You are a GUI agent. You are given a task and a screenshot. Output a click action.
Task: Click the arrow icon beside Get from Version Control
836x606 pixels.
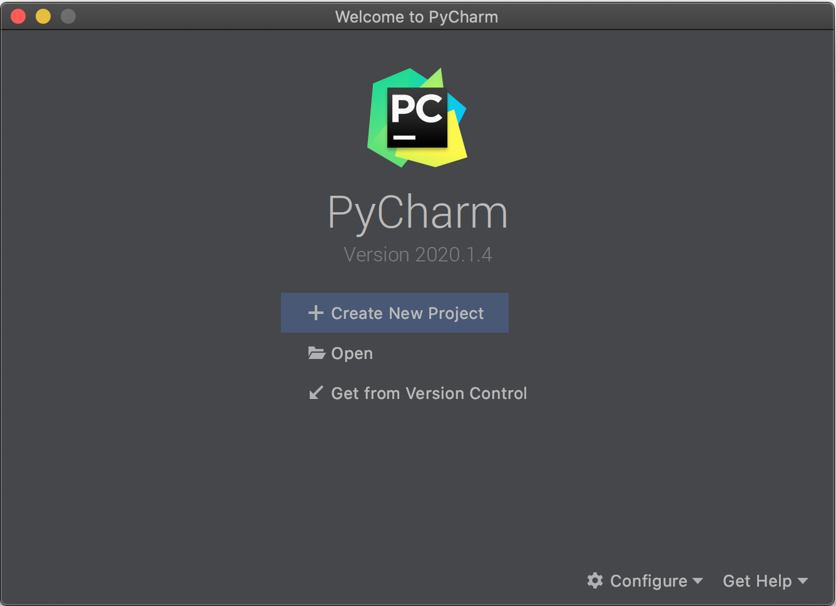pos(317,393)
